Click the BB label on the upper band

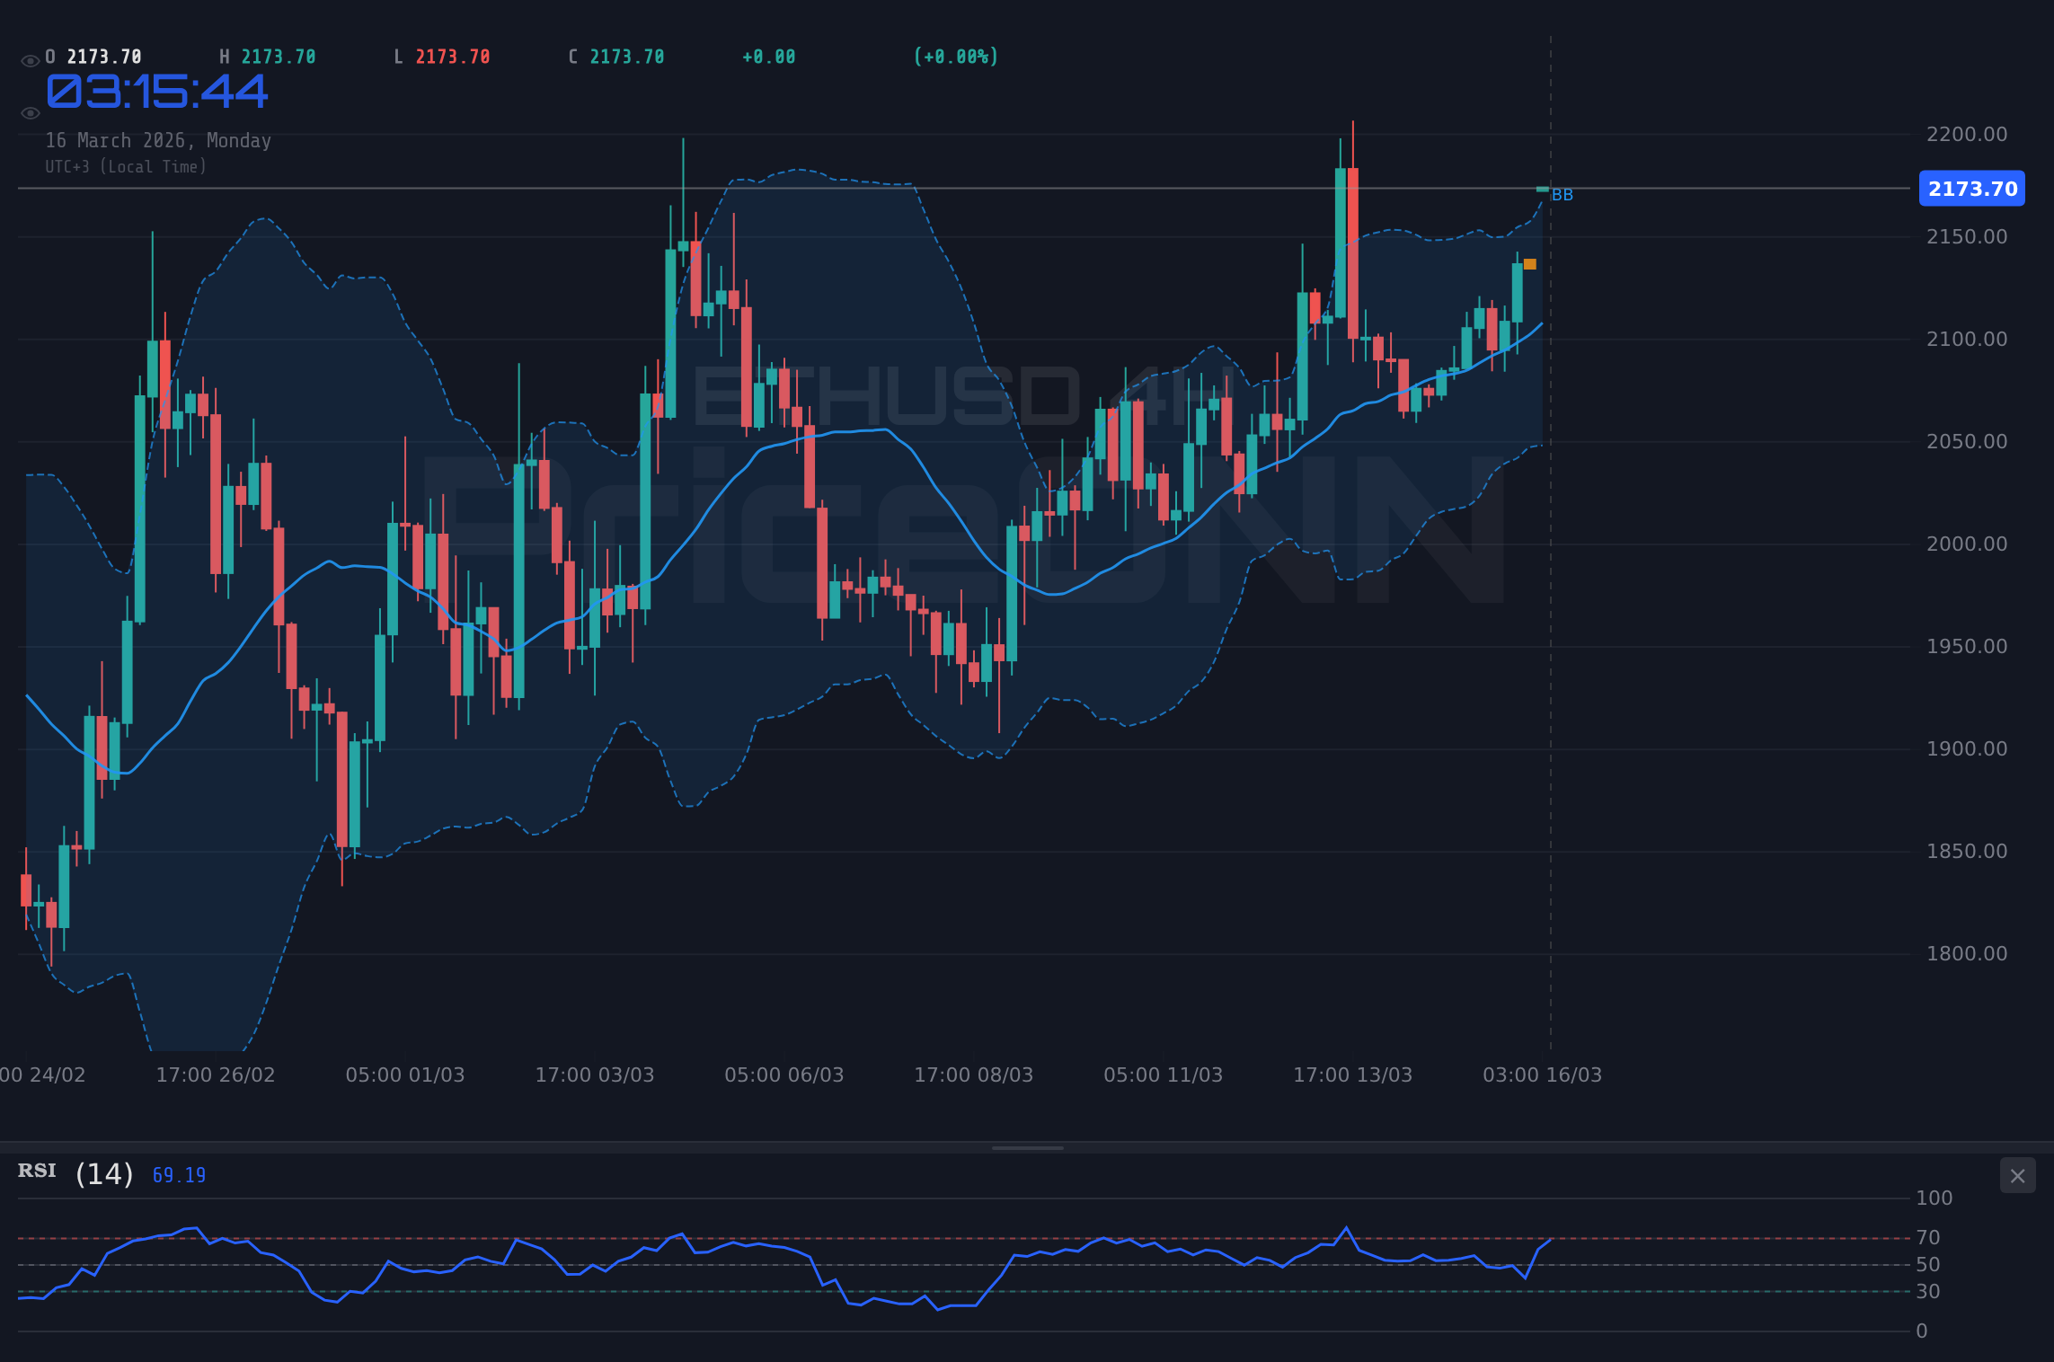[1562, 196]
